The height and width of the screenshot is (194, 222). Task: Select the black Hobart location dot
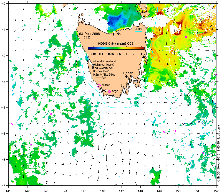click(x=127, y=76)
